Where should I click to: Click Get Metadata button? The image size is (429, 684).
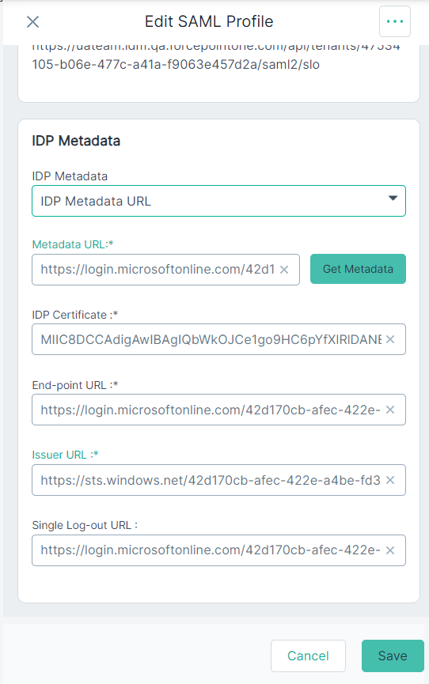[359, 269]
